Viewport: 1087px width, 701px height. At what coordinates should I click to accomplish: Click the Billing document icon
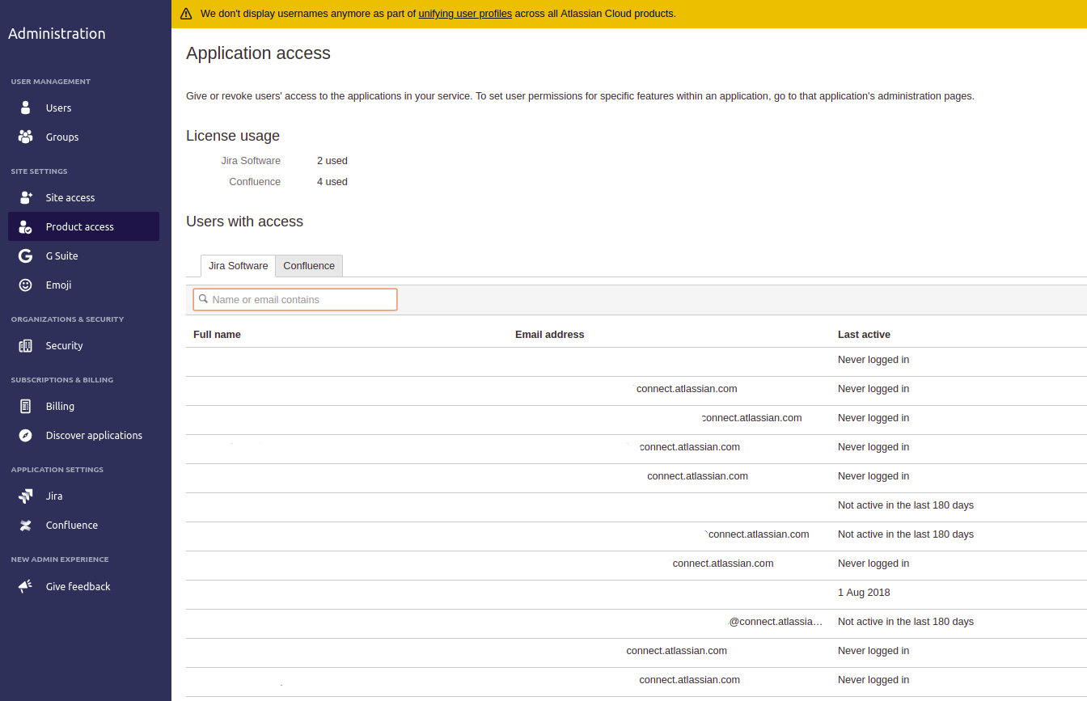click(x=26, y=406)
